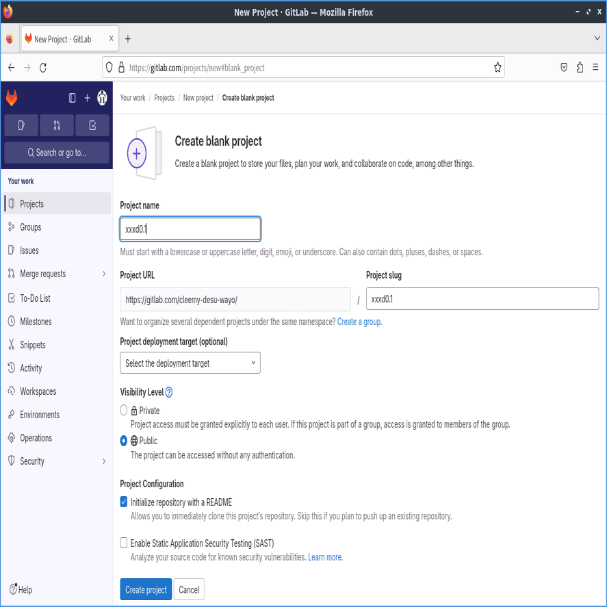
Task: Open Projects in the sidebar
Action: (57, 204)
